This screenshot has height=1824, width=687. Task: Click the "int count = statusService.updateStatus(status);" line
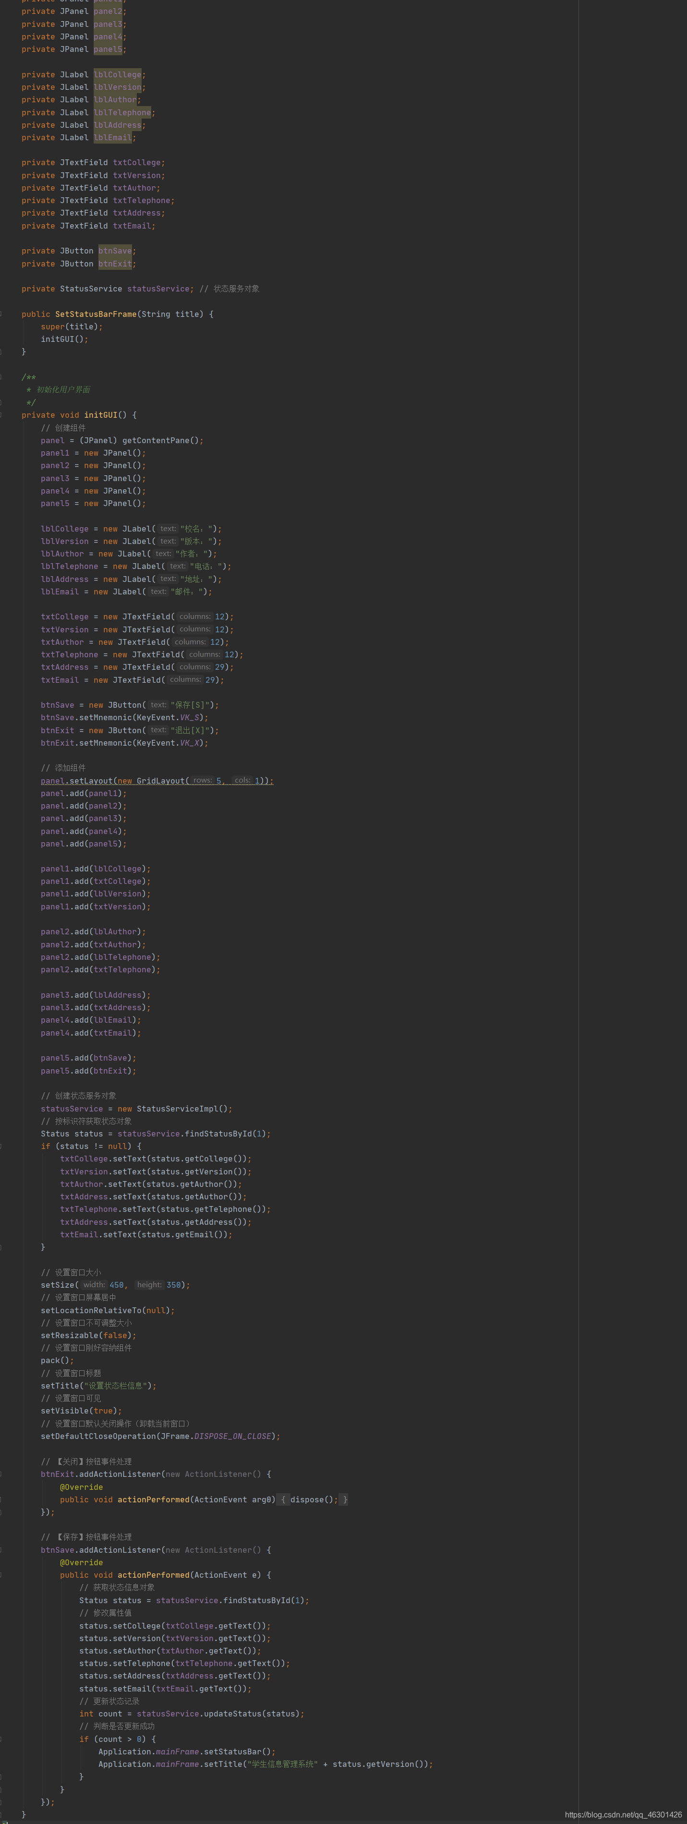(191, 1714)
